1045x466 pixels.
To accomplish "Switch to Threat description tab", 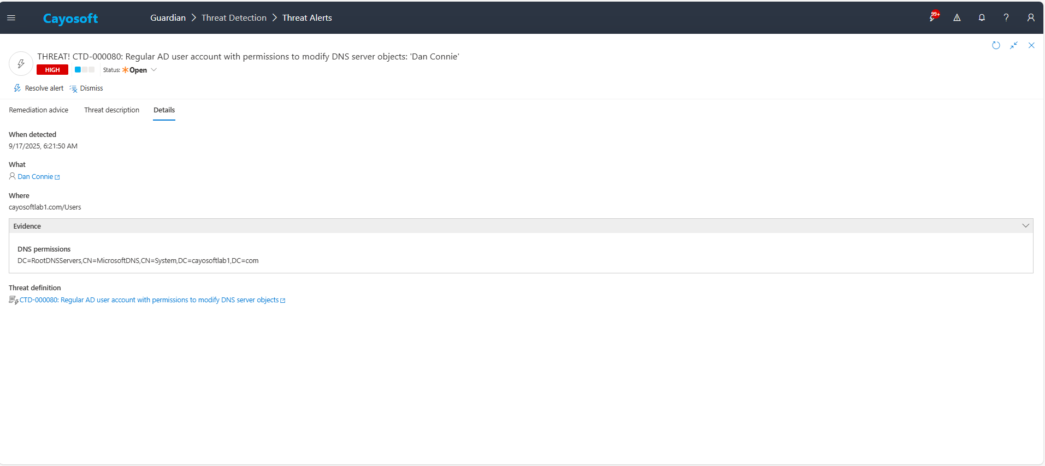I will click(111, 110).
